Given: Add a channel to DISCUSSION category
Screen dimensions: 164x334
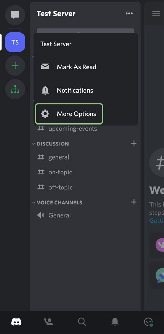Looking at the screenshot, I should pyautogui.click(x=134, y=143).
